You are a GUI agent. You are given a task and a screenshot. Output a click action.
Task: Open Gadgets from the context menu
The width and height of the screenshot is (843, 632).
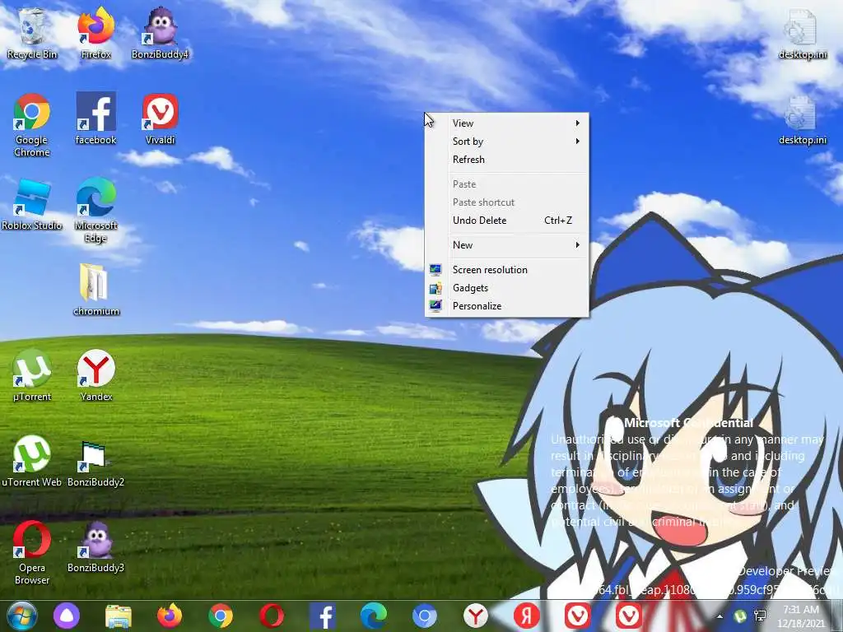(x=507, y=288)
